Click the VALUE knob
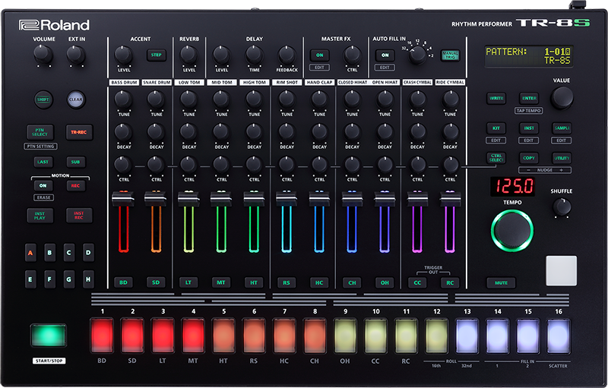Viewport: 608px width, 388px height. point(562,98)
